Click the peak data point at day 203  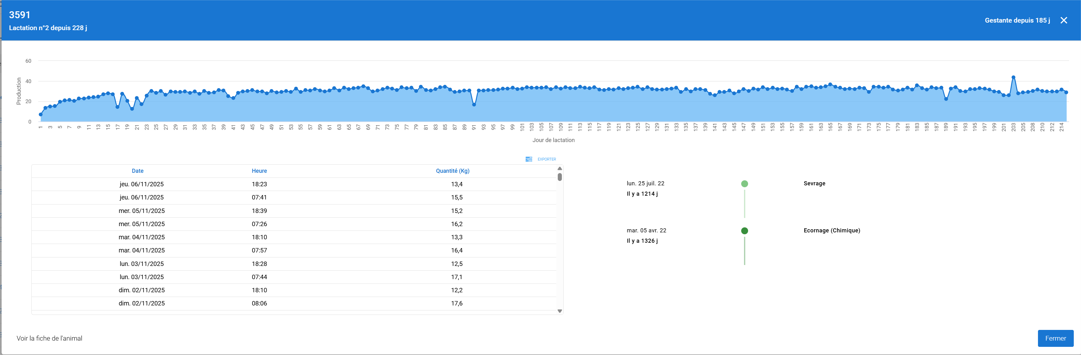[1013, 77]
